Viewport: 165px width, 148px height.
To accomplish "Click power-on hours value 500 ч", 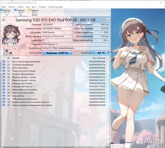I will [x=101, y=40].
